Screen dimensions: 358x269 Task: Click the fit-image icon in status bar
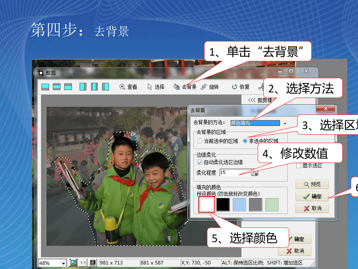click(74, 263)
